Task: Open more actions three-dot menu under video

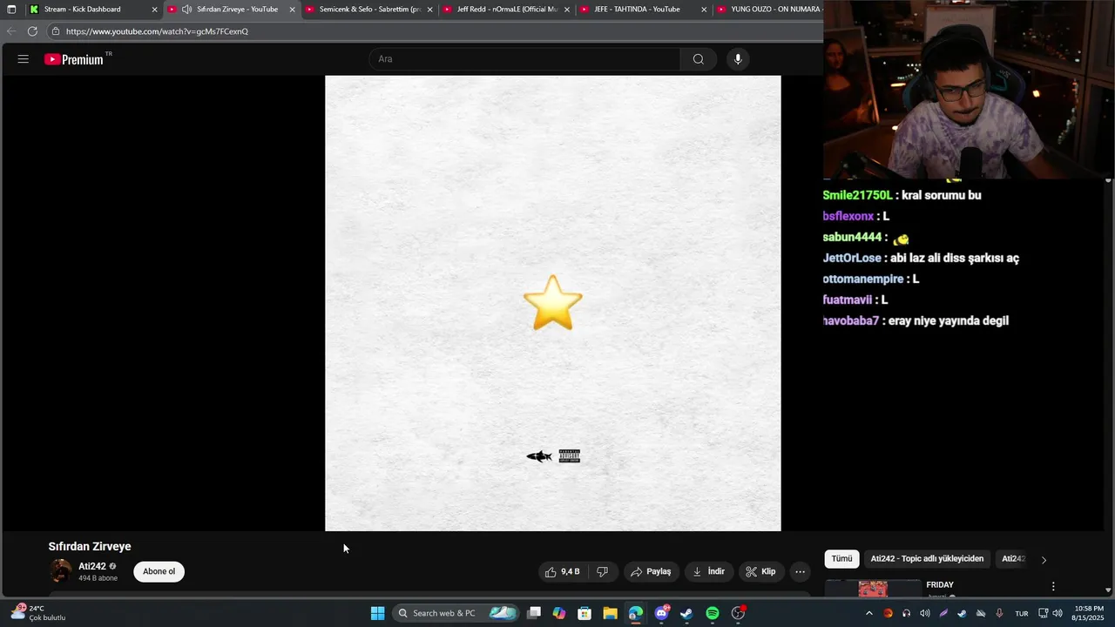Action: 800,571
